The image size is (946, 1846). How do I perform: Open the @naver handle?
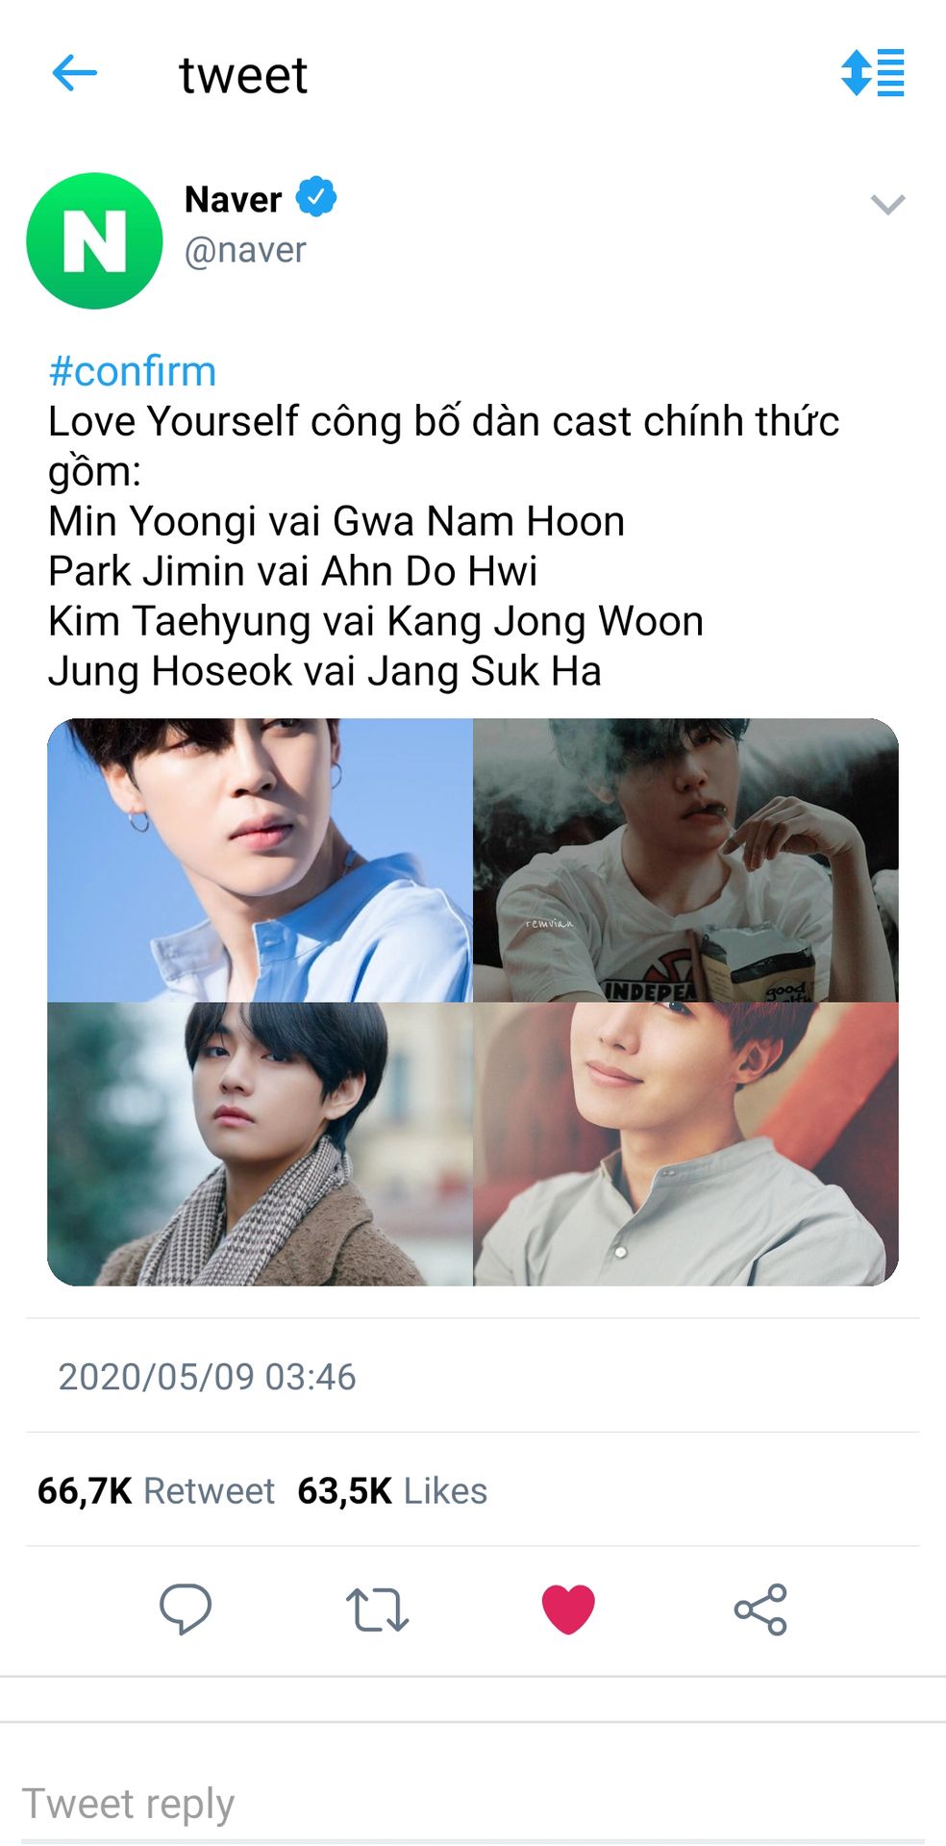click(245, 250)
